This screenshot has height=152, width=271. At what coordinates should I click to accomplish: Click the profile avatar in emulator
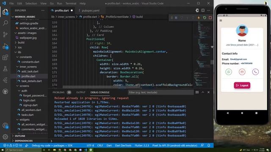242,30
